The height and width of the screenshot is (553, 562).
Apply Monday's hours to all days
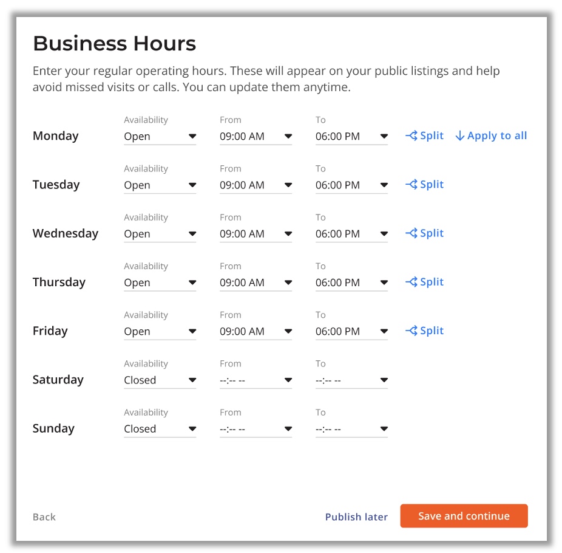(x=491, y=136)
